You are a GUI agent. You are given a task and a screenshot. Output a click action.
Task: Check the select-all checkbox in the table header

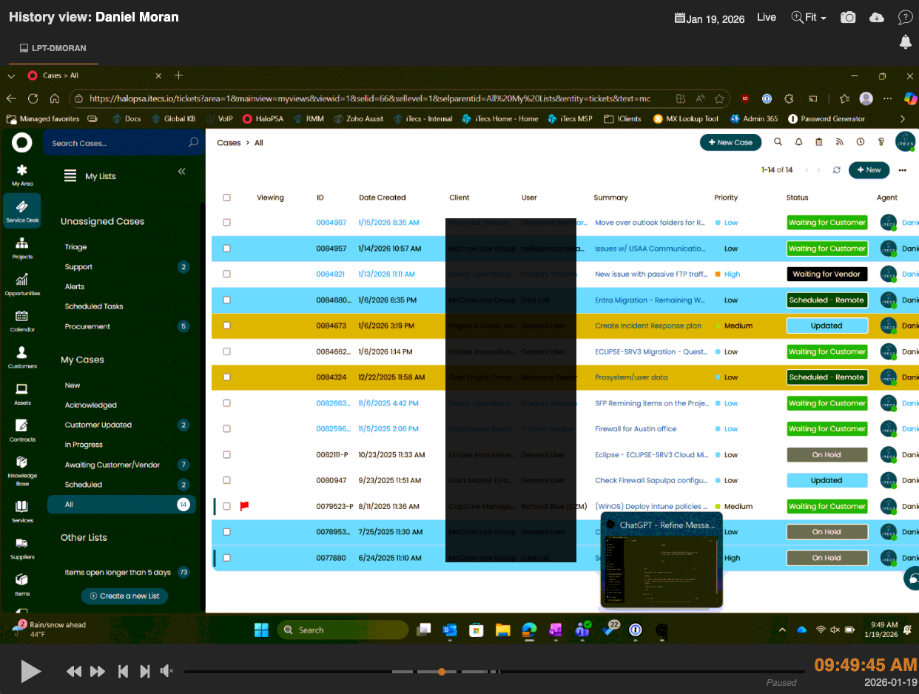(x=226, y=197)
